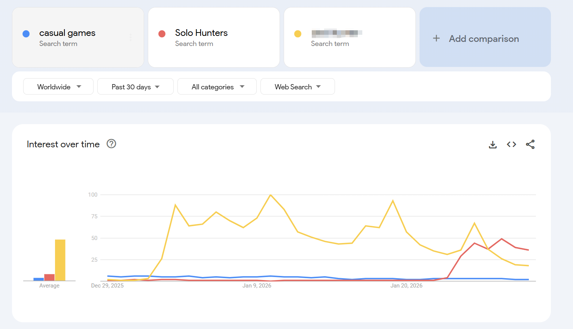Click the plus icon in Add comparison
The height and width of the screenshot is (329, 573).
[x=436, y=39]
